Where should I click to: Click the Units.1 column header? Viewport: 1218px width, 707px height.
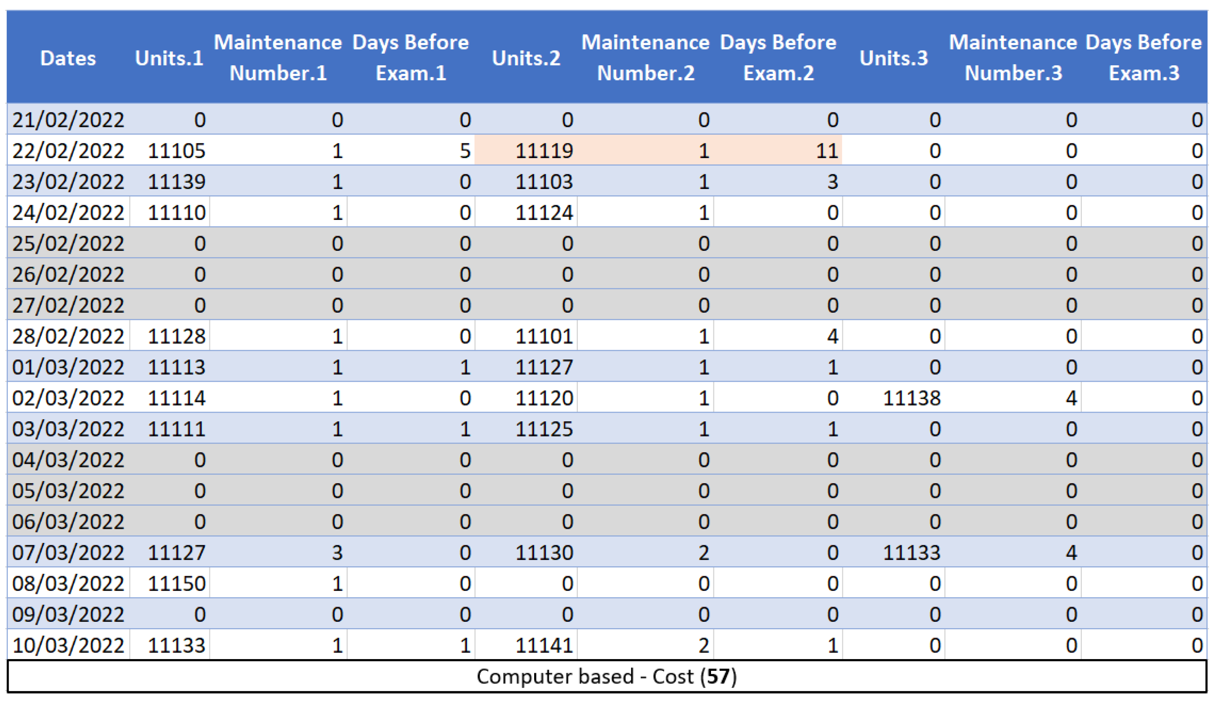[169, 58]
